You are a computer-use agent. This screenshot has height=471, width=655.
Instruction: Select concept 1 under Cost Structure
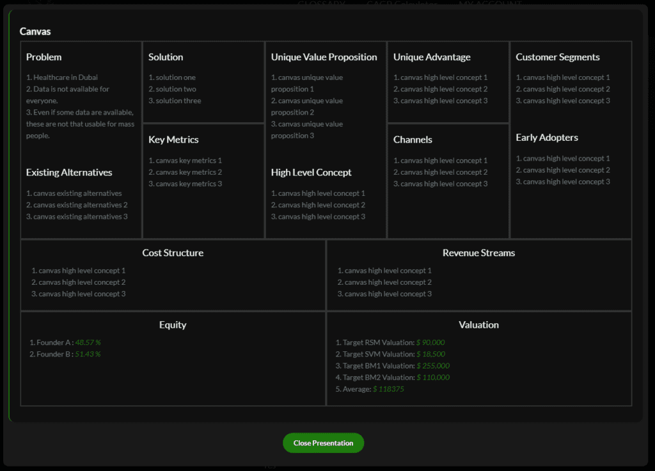point(79,271)
